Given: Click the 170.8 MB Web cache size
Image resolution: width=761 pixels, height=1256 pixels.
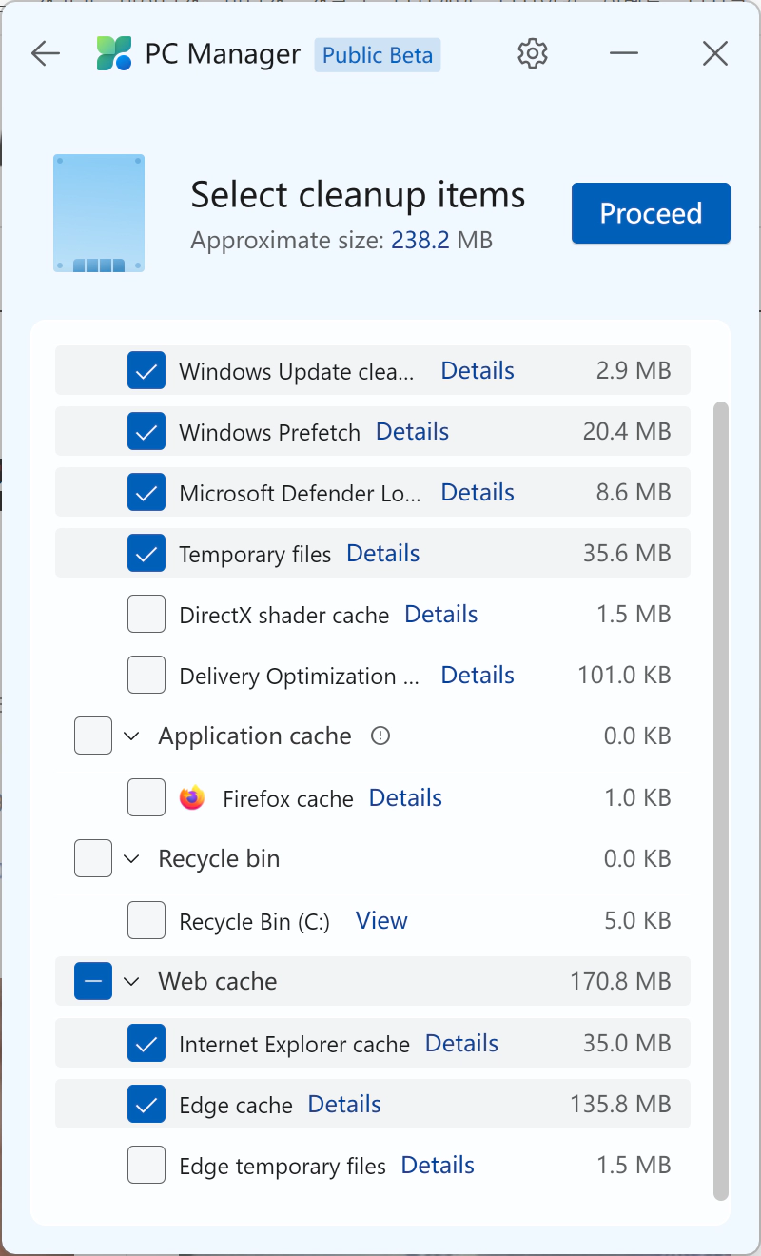Looking at the screenshot, I should (620, 981).
